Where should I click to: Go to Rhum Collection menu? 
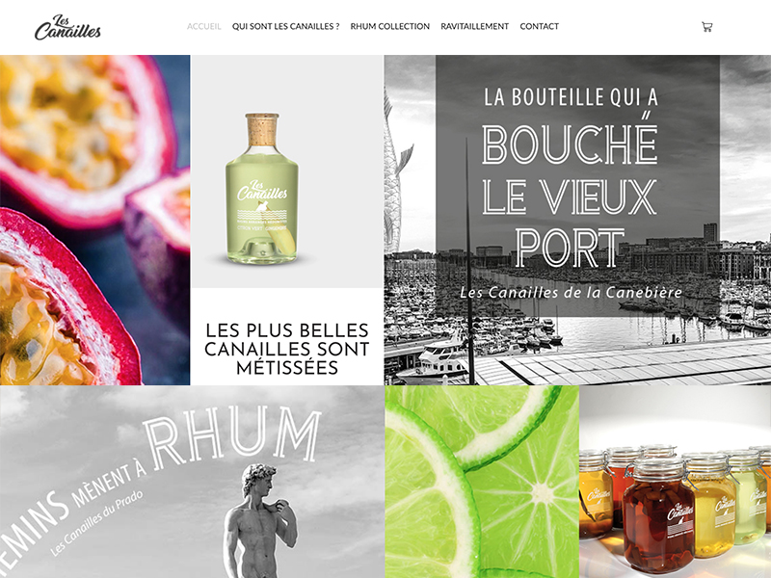click(390, 26)
